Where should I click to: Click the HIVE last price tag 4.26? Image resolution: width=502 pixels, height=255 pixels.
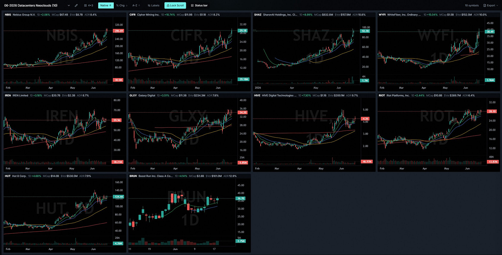[x=365, y=119]
